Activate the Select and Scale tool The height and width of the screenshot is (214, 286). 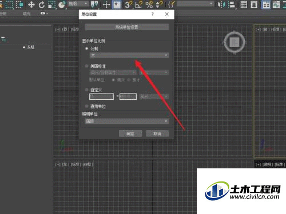click(x=51, y=5)
